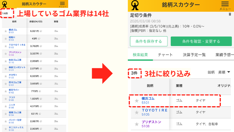Screen dimensions: 234x132
Task: Open the hamburger menu in the right panel
Action: (x=225, y=5)
